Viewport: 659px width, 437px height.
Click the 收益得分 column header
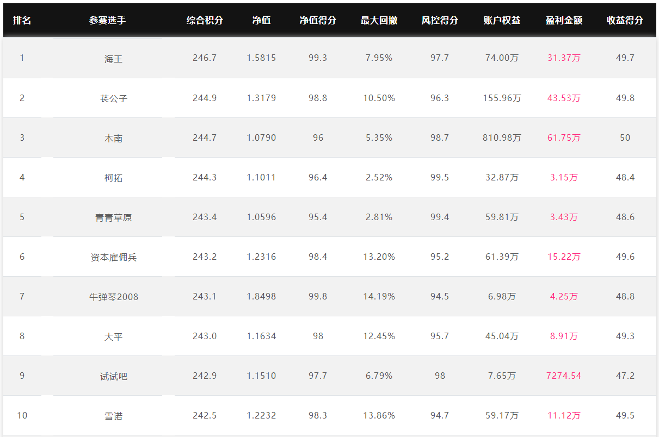(625, 20)
